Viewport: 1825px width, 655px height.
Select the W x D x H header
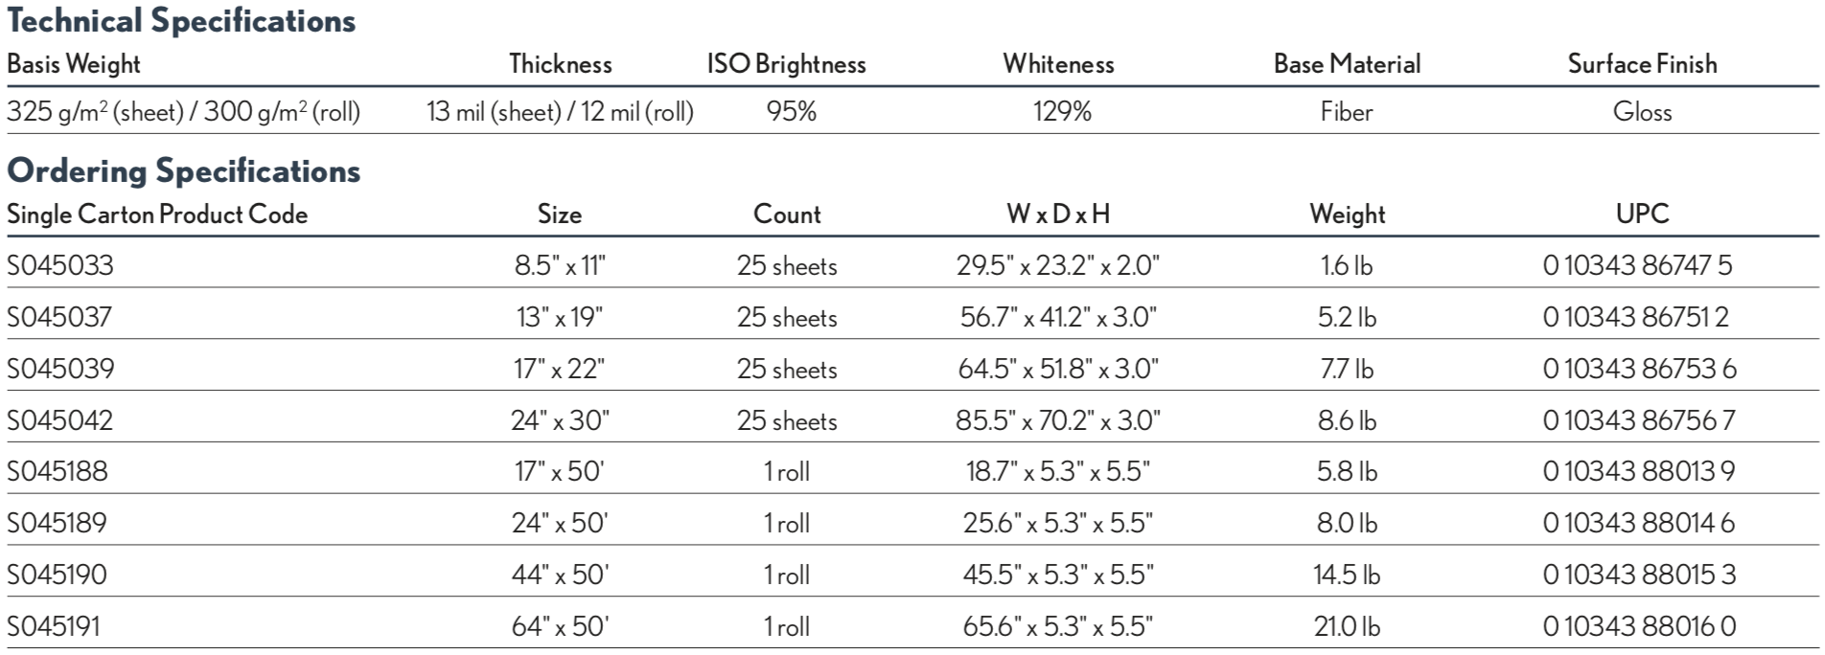click(x=1058, y=214)
